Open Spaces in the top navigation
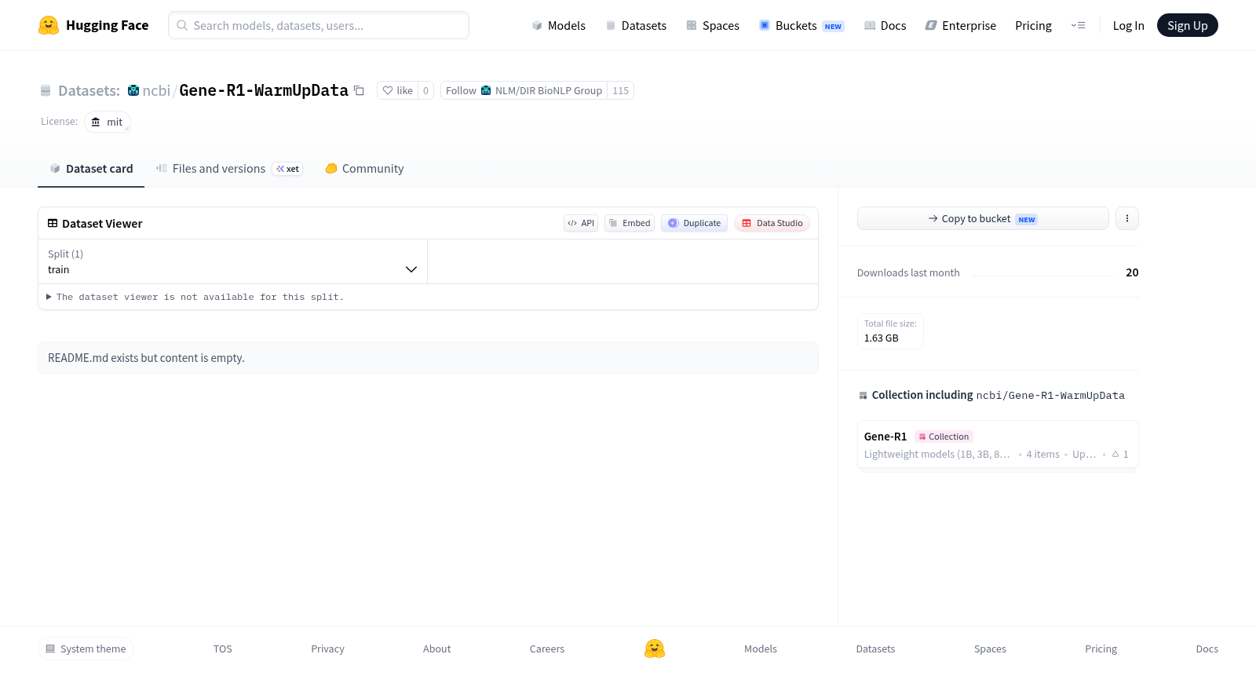The image size is (1256, 676). 713,25
